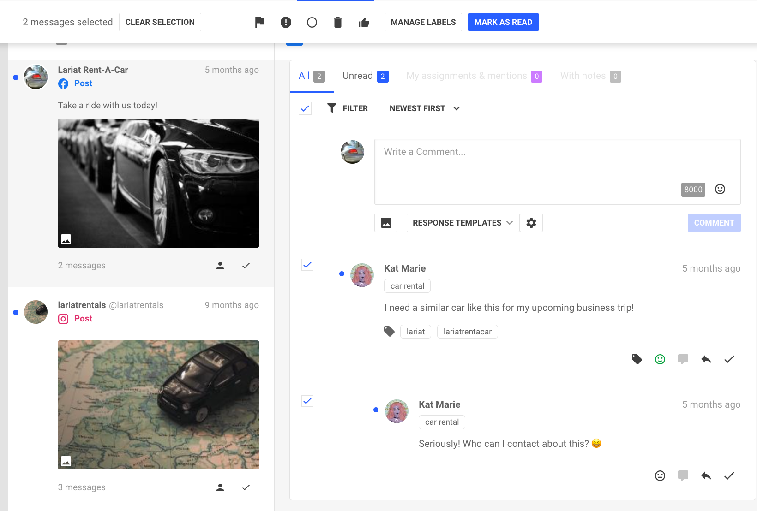
Task: Assign lariatrentals post via person icon
Action: tap(220, 487)
